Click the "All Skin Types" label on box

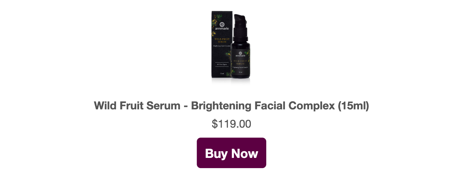[x=222, y=65]
